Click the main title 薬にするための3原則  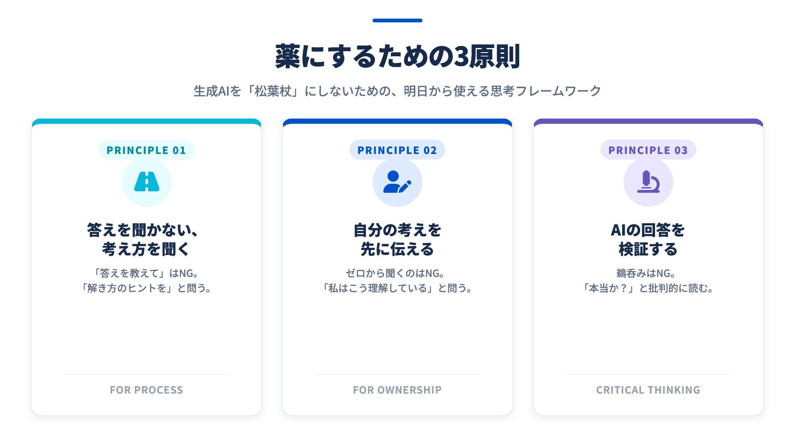pyautogui.click(x=397, y=57)
